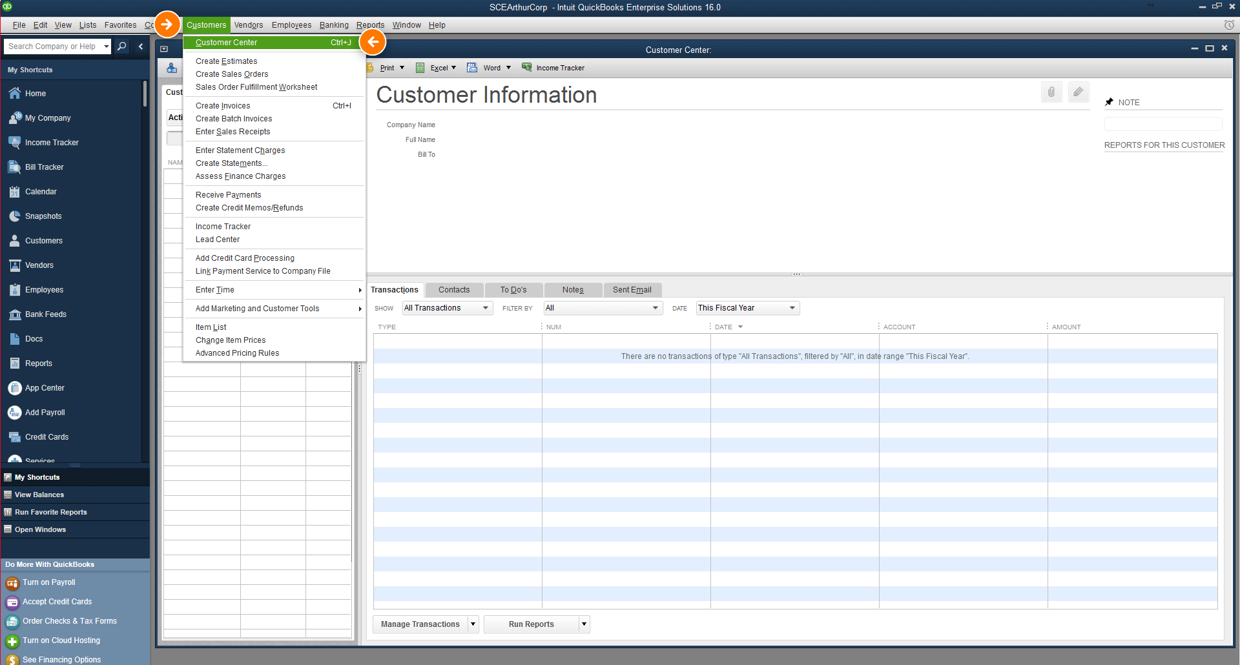Click Accept Credit Cards icon
This screenshot has width=1240, height=665.
[x=12, y=602]
